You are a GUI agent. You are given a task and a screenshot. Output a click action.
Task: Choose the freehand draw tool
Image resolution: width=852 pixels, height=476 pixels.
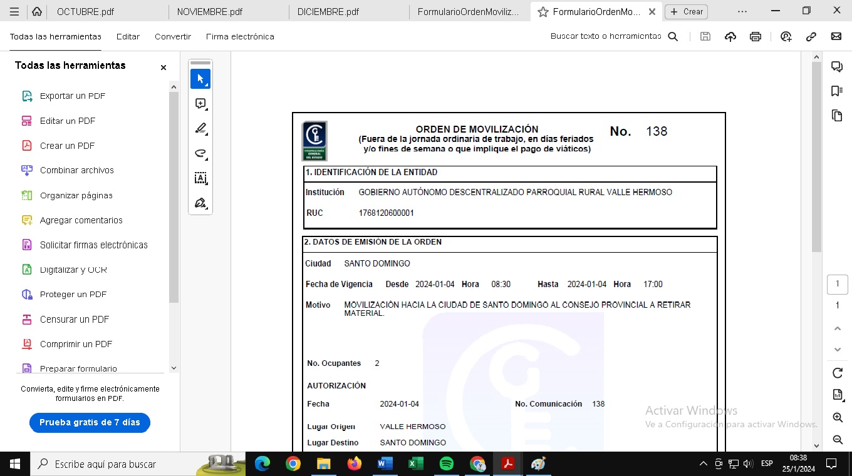click(200, 153)
